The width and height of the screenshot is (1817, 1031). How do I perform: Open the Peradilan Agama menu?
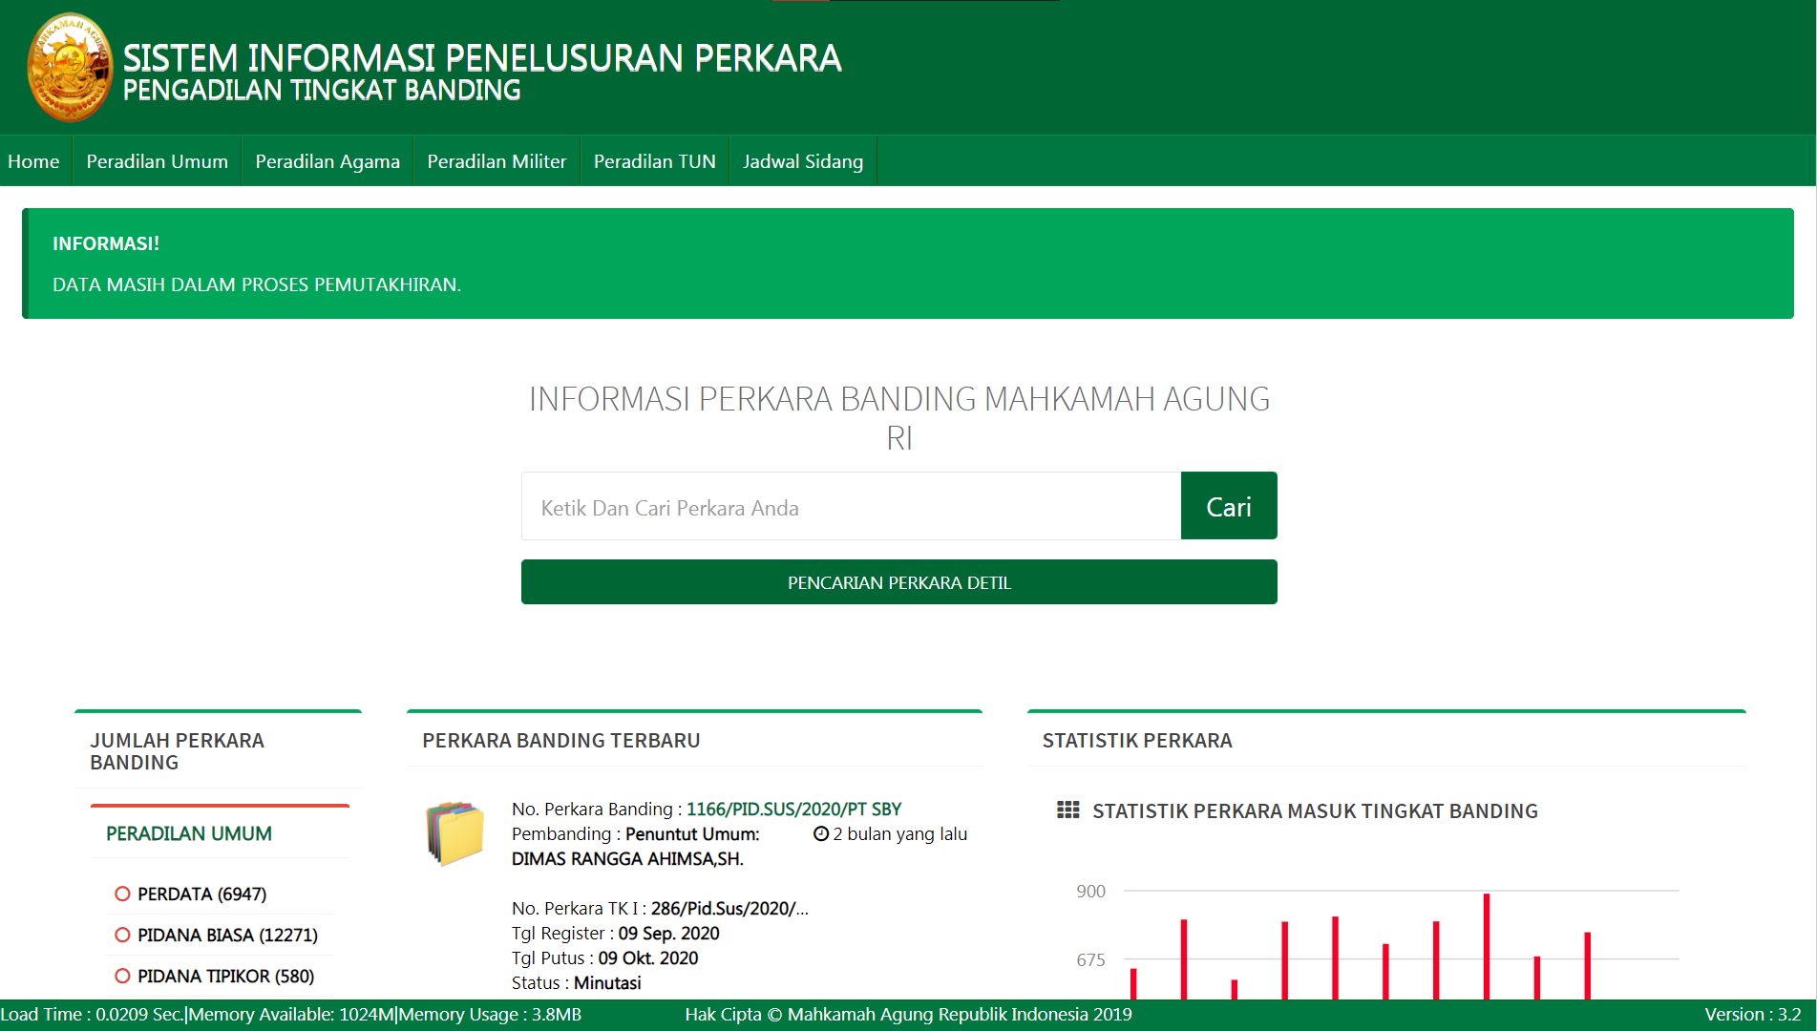(327, 160)
